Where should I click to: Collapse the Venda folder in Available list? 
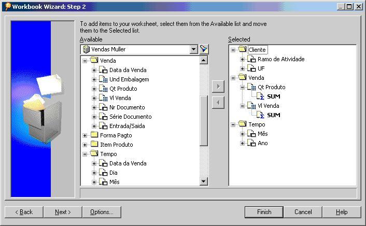click(x=85, y=61)
